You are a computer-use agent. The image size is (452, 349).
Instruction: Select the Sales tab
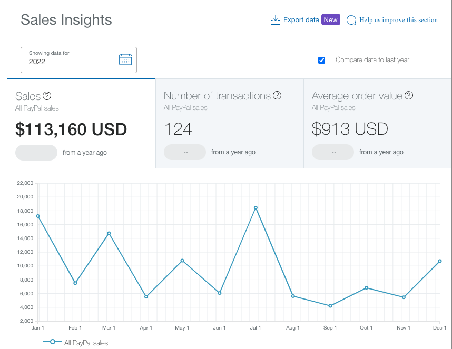pyautogui.click(x=81, y=123)
